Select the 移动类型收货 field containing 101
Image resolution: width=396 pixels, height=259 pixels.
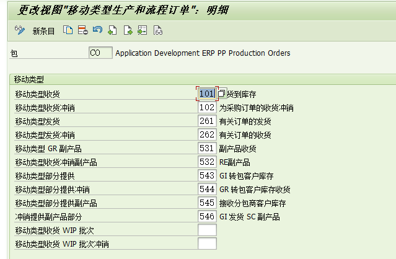pyautogui.click(x=207, y=94)
